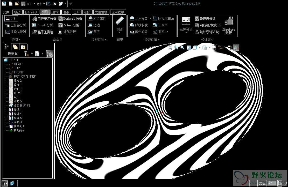Viewport: 288px width, 187px height.
Task: Switch to the 注释 ribbon tab
Action: [x=55, y=12]
